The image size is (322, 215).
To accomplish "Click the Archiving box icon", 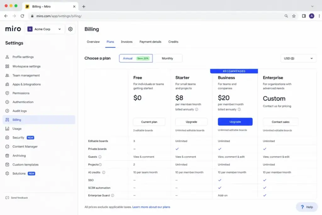I will [7, 156].
